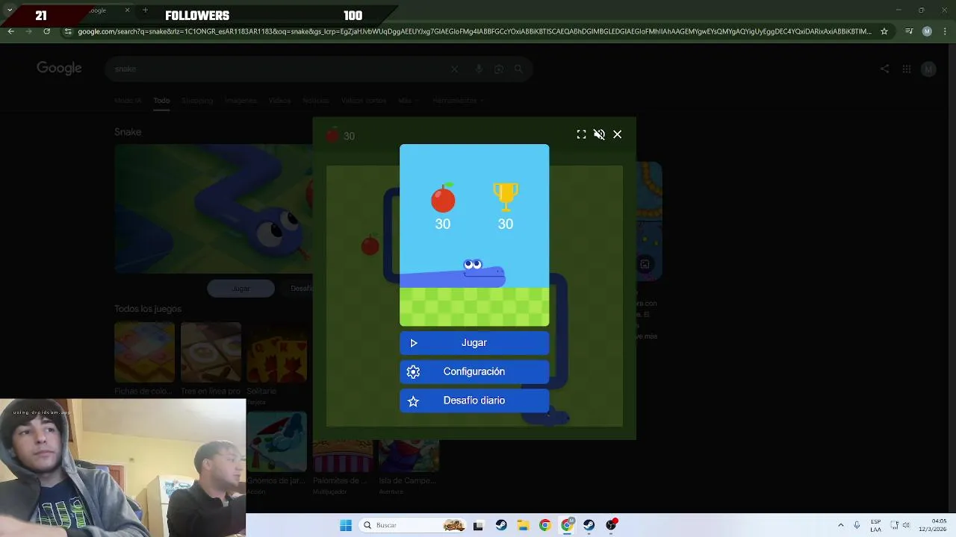Viewport: 956px width, 537px height.
Task: Unmute the Snake game sound
Action: click(x=599, y=134)
